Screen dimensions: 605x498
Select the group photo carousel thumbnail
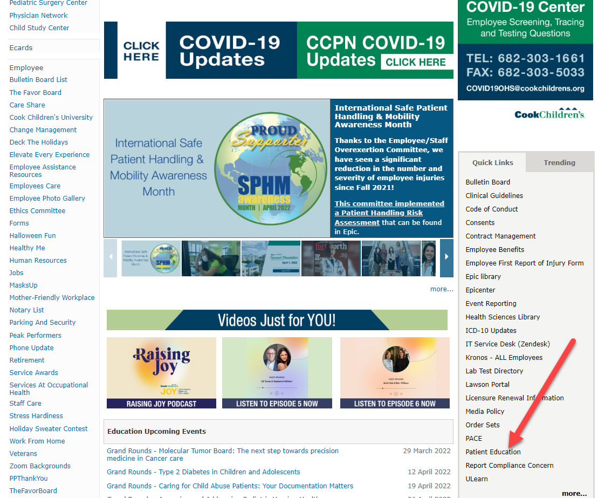(391, 258)
